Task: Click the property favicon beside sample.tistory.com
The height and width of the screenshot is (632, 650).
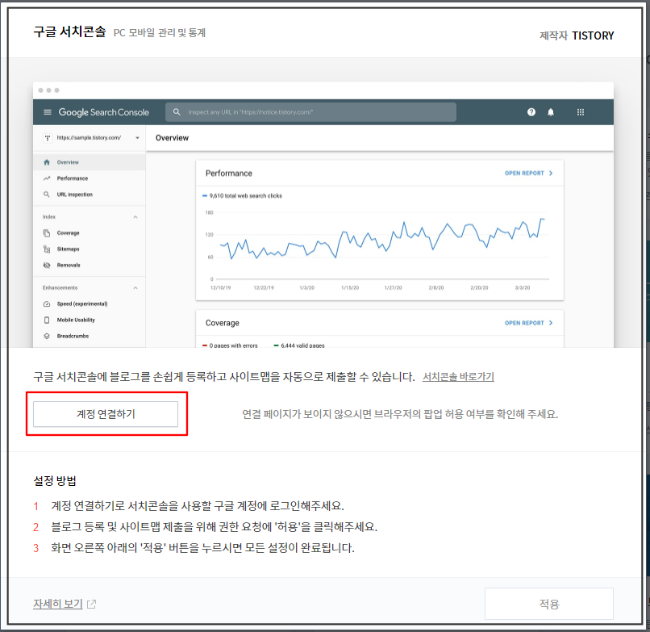Action: click(48, 138)
